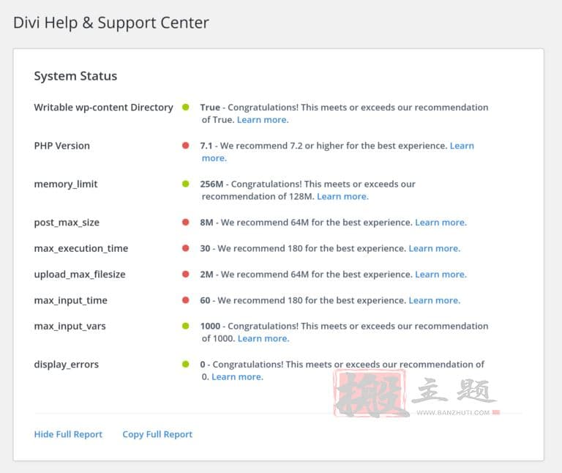This screenshot has width=562, height=473.
Task: Select the 2M upload_max_filesize value
Action: click(x=206, y=275)
